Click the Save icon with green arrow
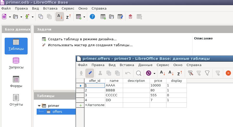233x127 pixels. click(27, 17)
